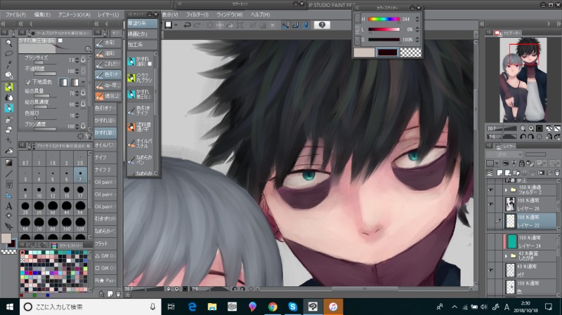This screenshot has width=562, height=315.
Task: Open the 編集(E) menu
Action: coord(42,15)
